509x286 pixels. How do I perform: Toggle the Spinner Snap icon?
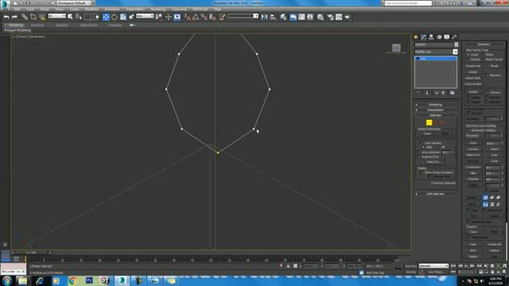(212, 17)
